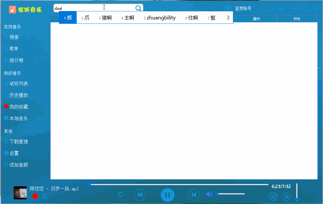Click 登录账号 to sign in
Image resolution: width=323 pixels, height=204 pixels.
point(243,8)
